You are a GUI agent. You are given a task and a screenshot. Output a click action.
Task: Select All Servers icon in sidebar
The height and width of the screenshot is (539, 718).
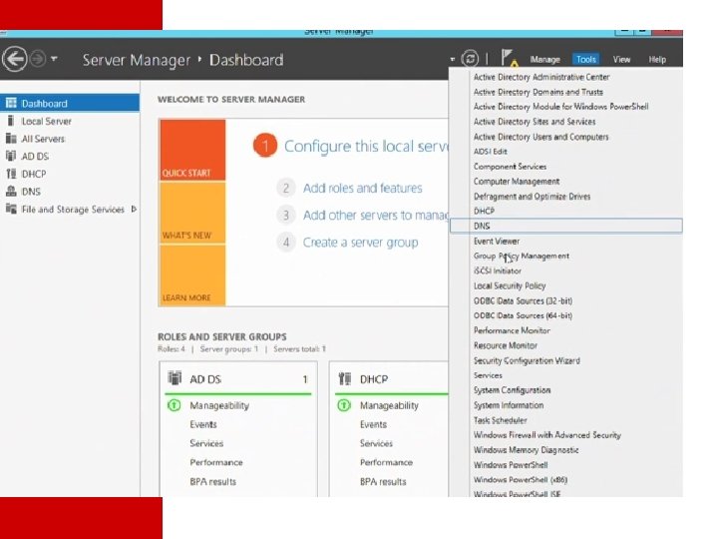click(11, 139)
